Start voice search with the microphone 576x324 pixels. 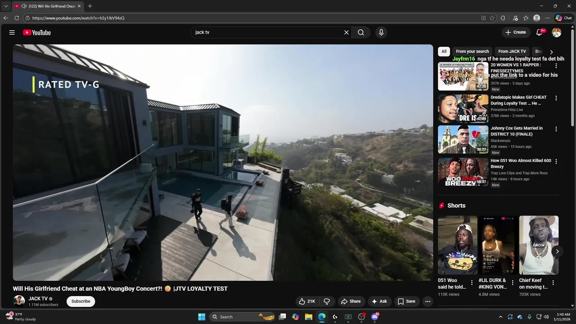tap(381, 32)
